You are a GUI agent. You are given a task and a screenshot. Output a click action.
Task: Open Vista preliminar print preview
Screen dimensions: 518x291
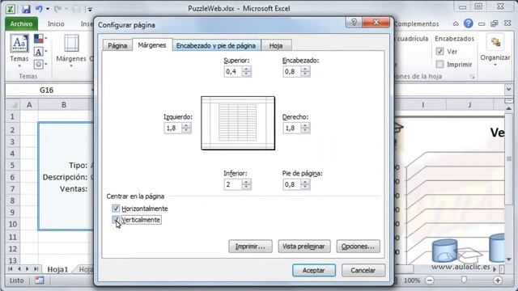click(304, 247)
